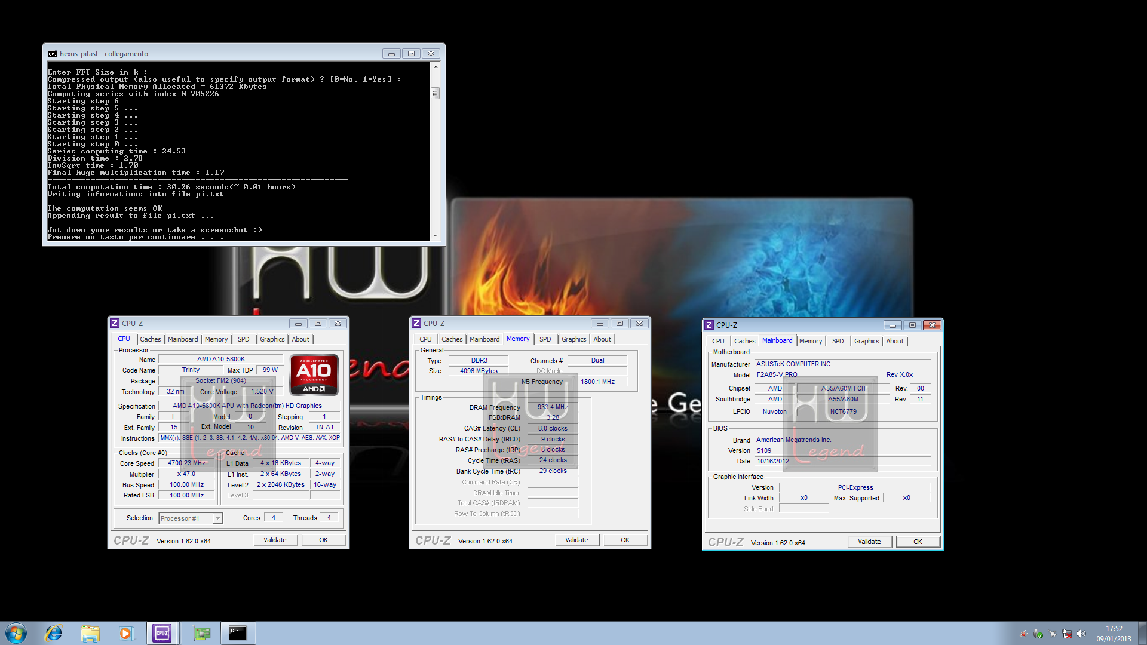Click the Manufacturer field ASUSTeK COMPUTER INC.
1147x645 pixels.
coord(842,364)
